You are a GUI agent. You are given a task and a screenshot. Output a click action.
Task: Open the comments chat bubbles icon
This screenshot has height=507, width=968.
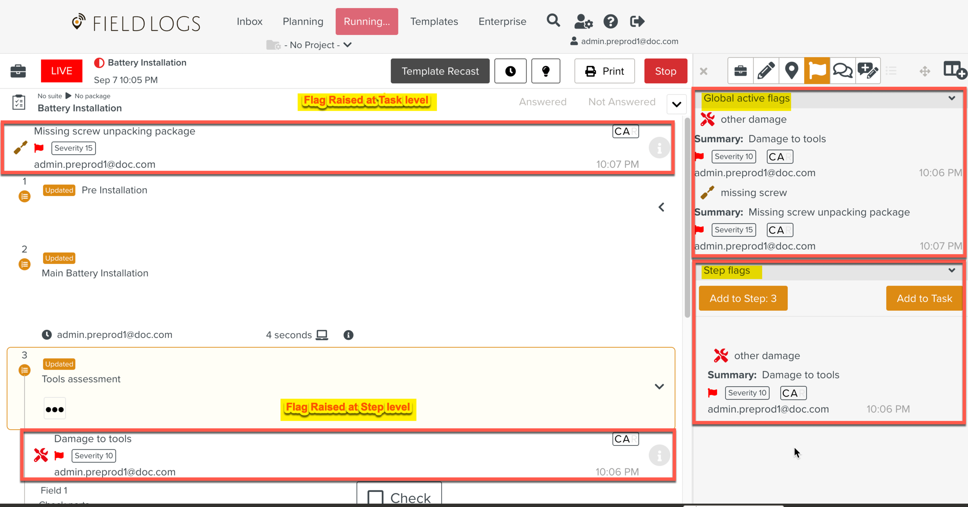(x=843, y=71)
